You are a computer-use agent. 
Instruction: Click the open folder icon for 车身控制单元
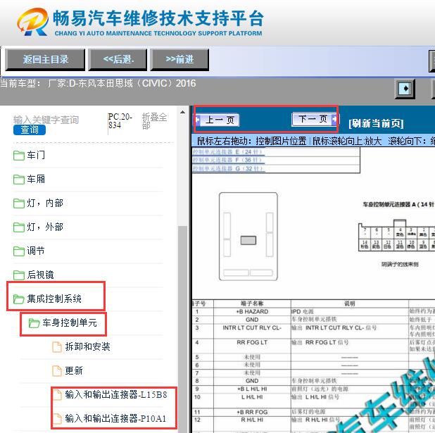tap(34, 323)
